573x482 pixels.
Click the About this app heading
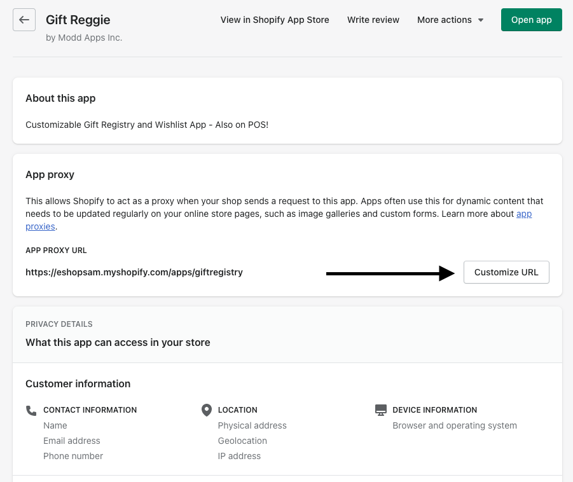click(60, 98)
